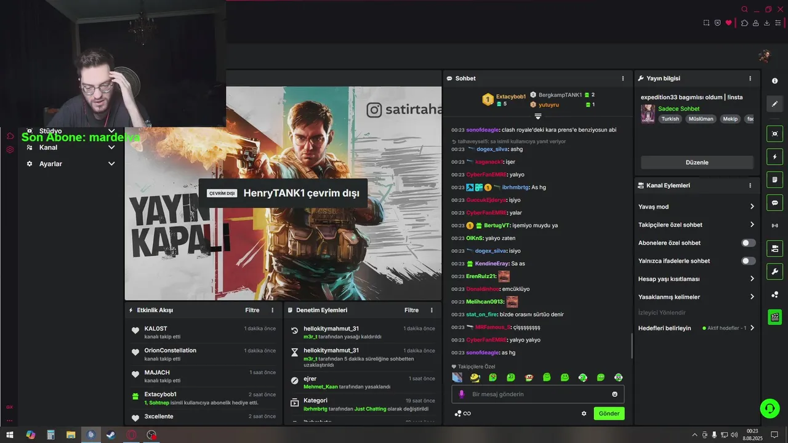Click the Bir mesaj gönderin input field
This screenshot has width=788, height=443.
click(x=538, y=394)
